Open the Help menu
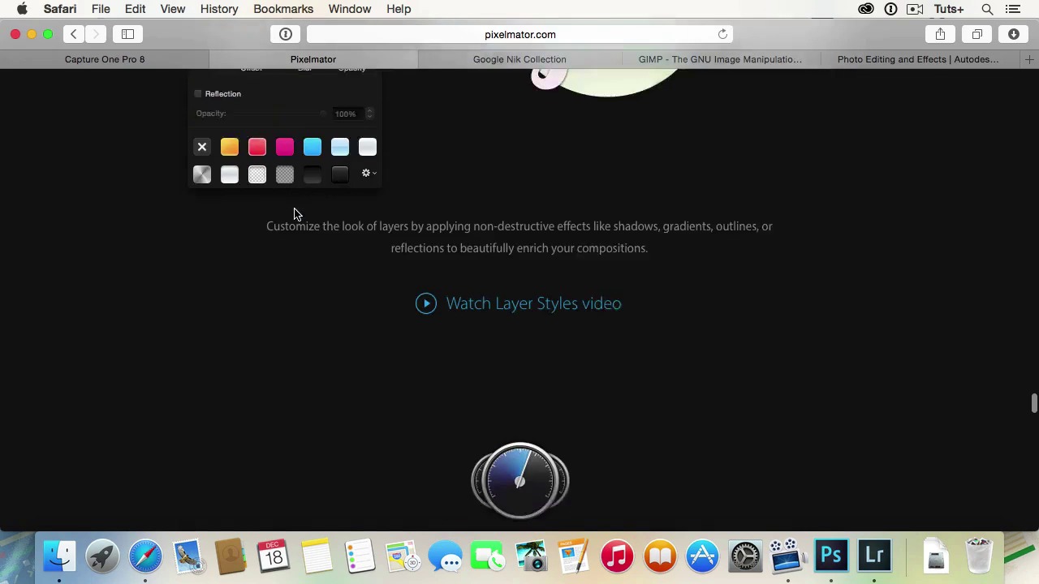 click(x=399, y=9)
